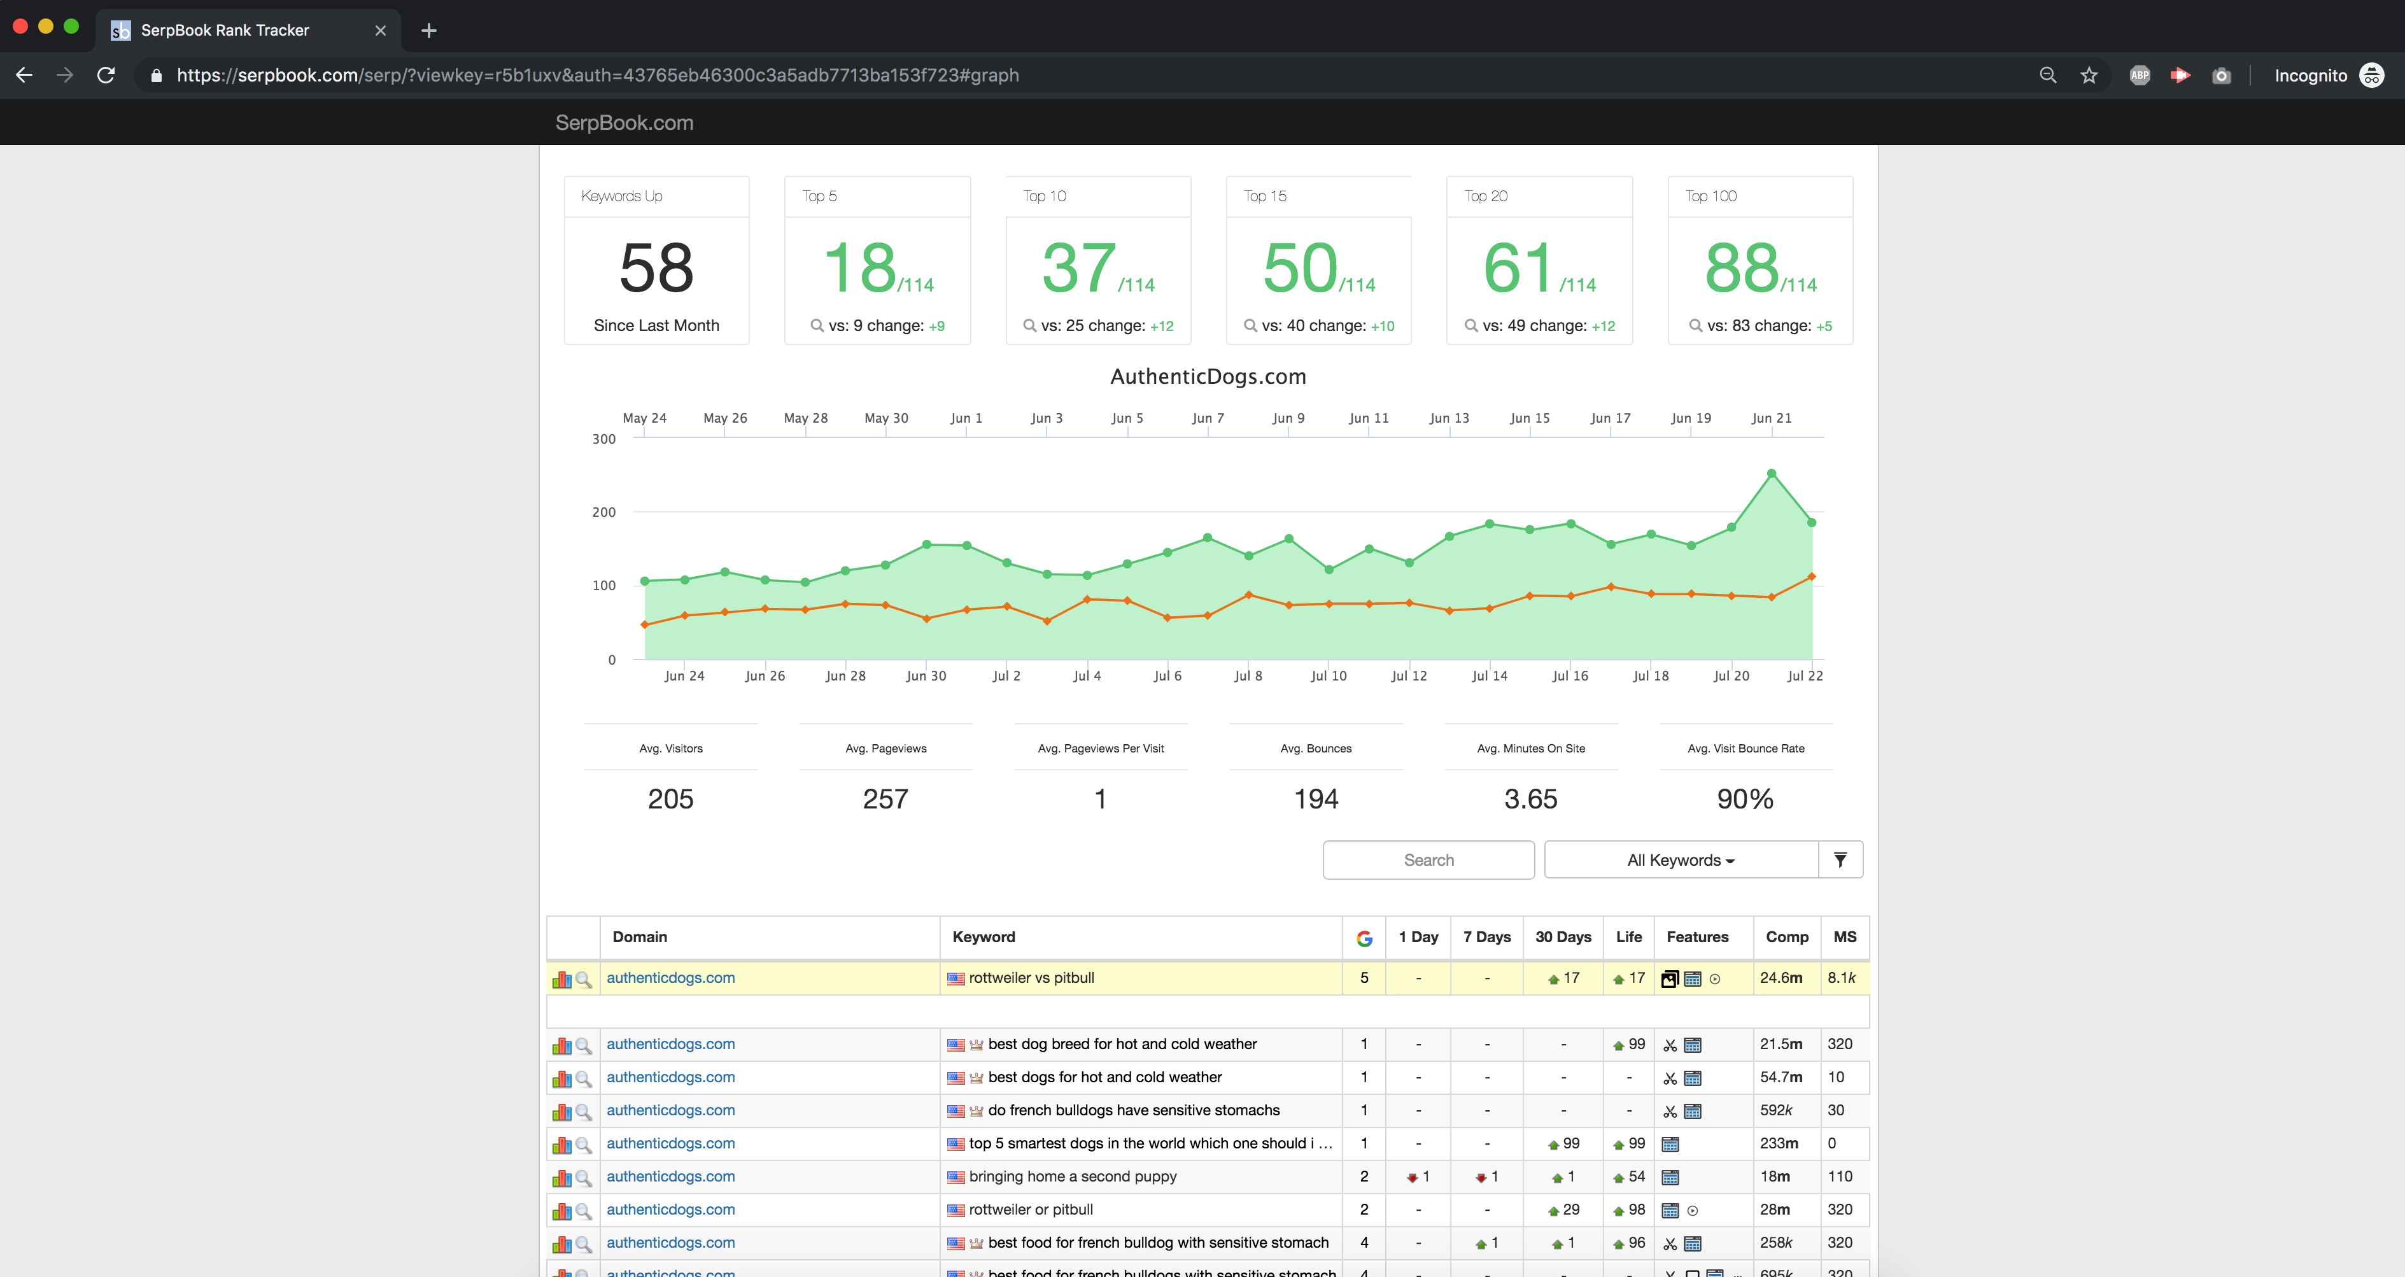Sort table by Keyword column

[983, 936]
